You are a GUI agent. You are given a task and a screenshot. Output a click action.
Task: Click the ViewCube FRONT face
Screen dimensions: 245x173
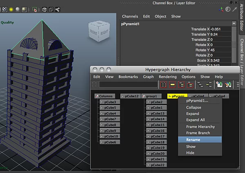(93, 33)
